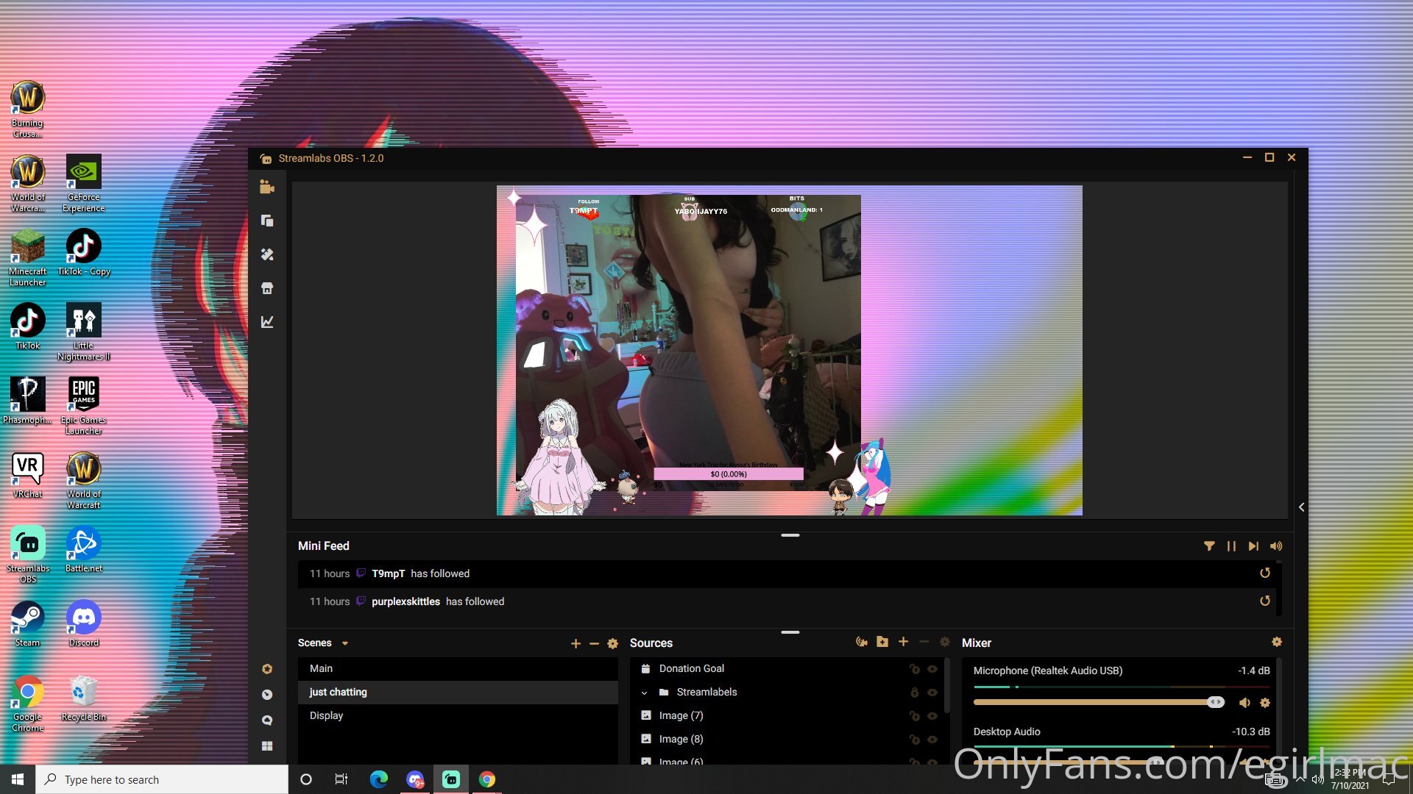This screenshot has height=794, width=1413.
Task: Select the Main scene
Action: (458, 668)
